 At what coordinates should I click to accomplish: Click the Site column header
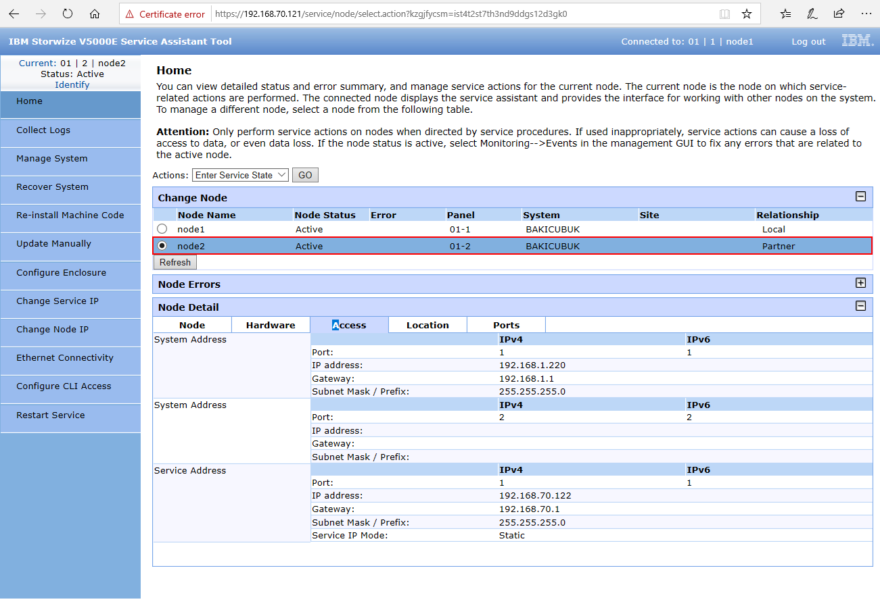649,215
